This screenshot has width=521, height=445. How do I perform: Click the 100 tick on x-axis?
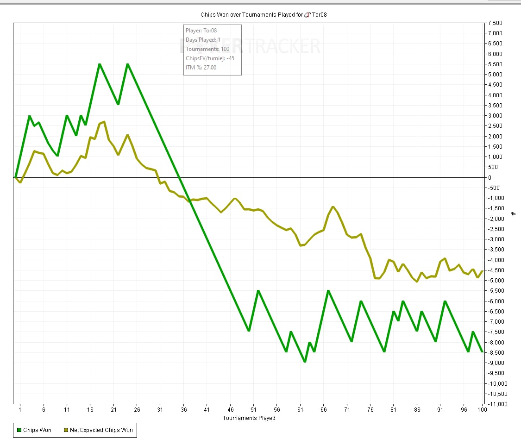pos(482,410)
